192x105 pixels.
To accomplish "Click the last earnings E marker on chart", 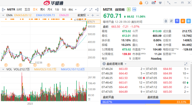I will coord(78,65).
